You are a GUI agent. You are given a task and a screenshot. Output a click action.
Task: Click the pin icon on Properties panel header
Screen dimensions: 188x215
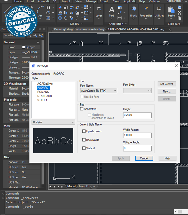tap(40, 29)
